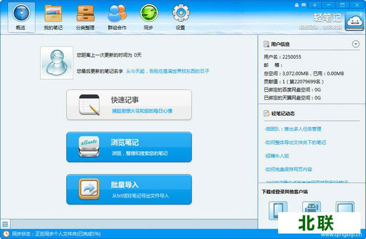Click the tablet client download icon
The width and height of the screenshot is (366, 239).
(x=345, y=207)
